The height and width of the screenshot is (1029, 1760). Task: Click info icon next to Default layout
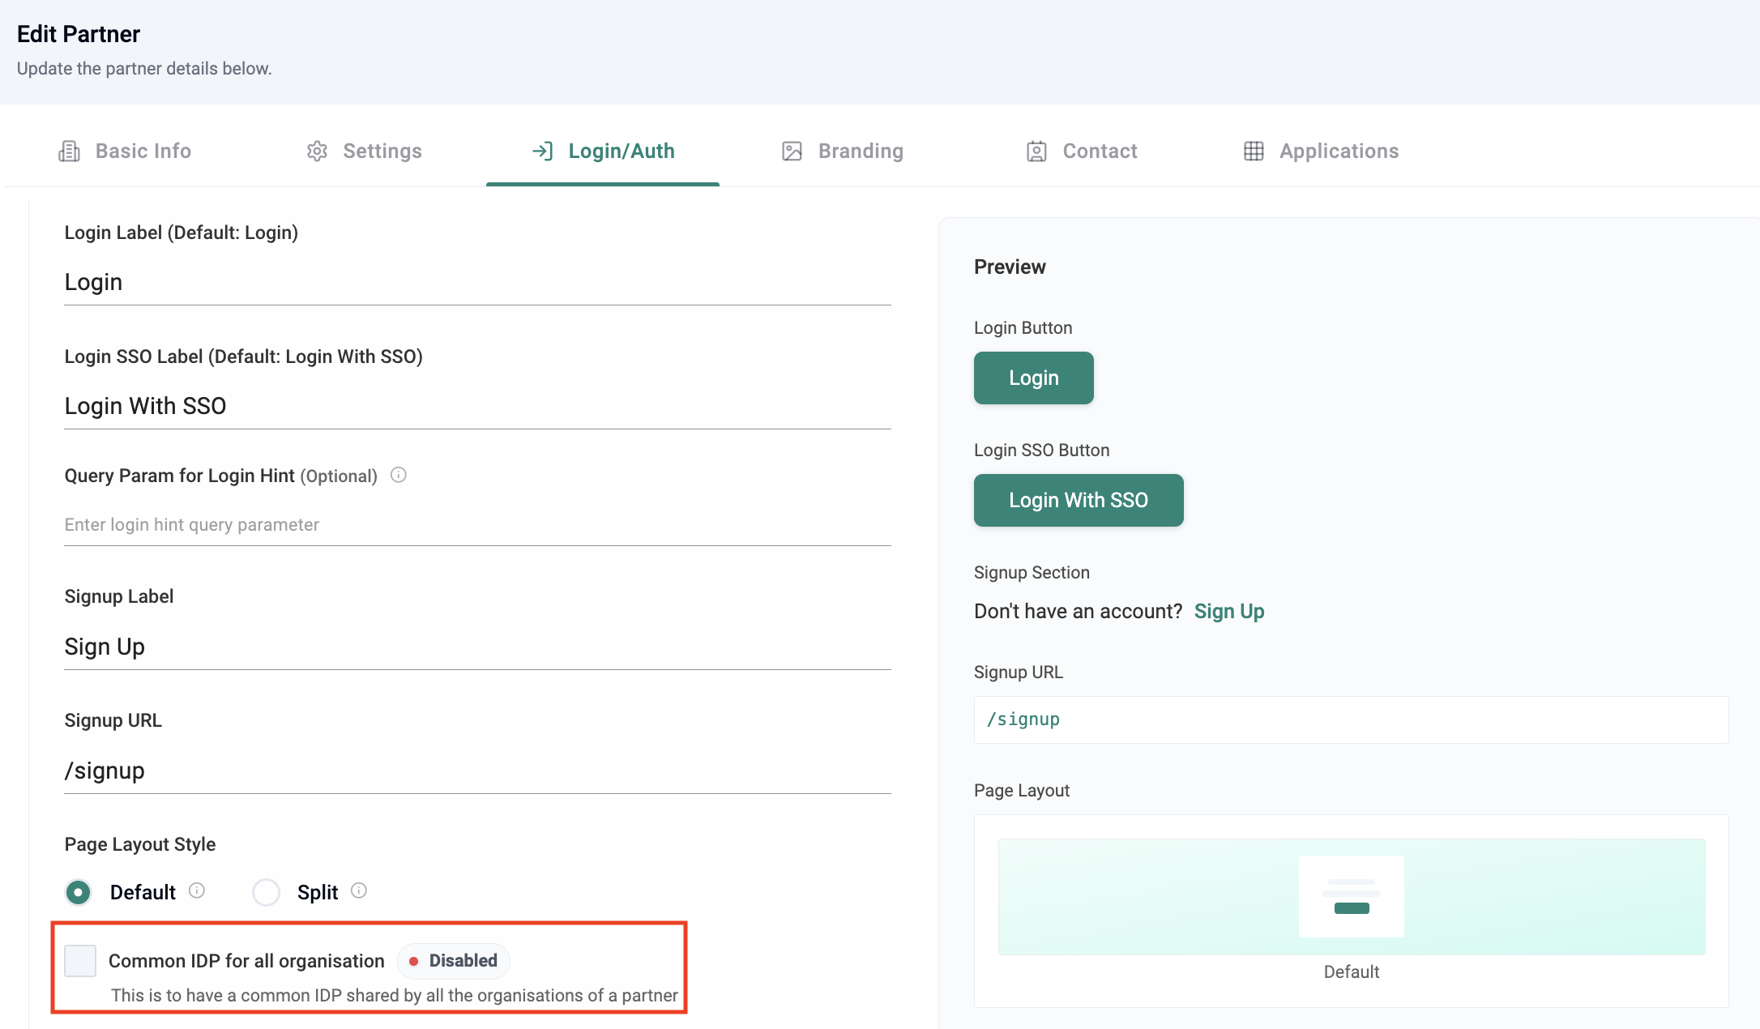(x=197, y=890)
